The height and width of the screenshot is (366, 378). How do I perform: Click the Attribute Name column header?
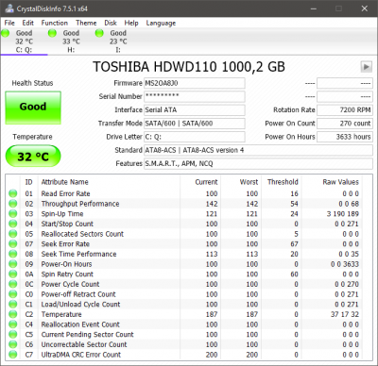coord(65,182)
